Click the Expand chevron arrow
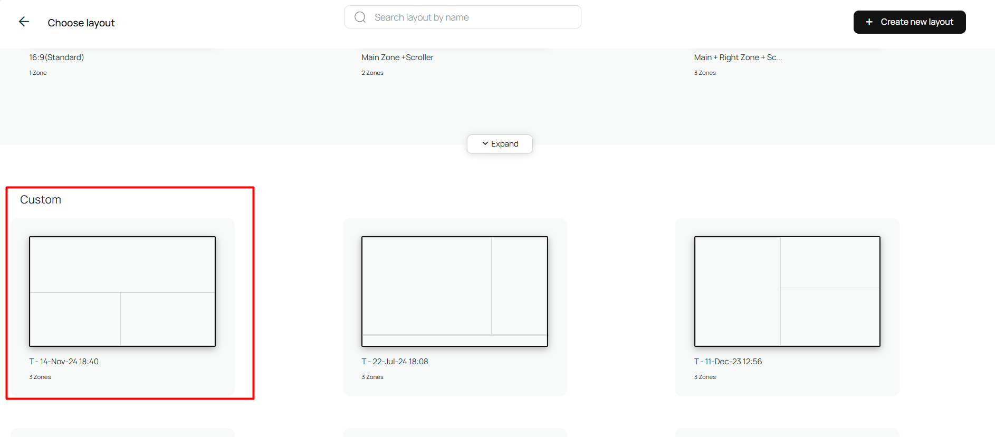The width and height of the screenshot is (995, 437). [x=485, y=143]
